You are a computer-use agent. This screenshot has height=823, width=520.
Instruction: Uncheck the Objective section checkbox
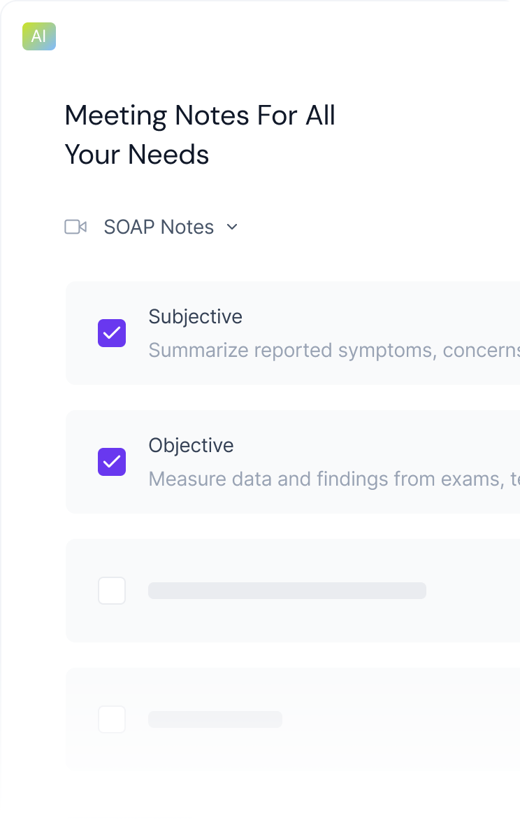pyautogui.click(x=111, y=462)
